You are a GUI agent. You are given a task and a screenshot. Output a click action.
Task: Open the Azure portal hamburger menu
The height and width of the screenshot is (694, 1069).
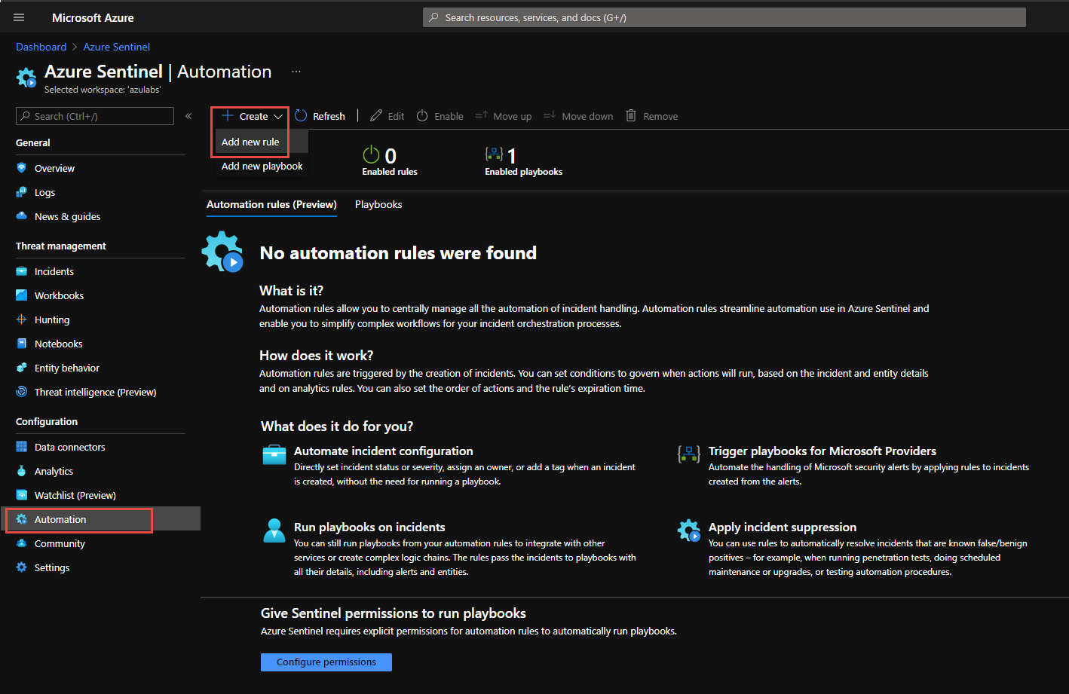point(19,17)
